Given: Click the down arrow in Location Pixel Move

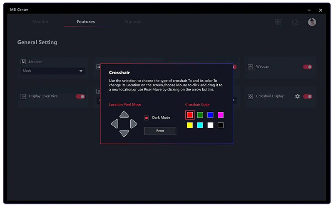Looking at the screenshot, I should (124, 133).
